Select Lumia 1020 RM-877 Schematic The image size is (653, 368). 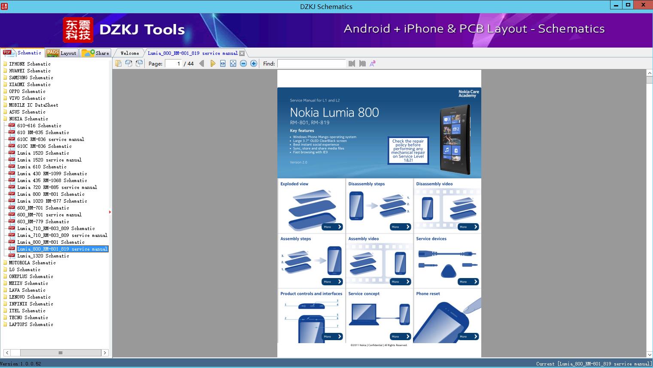pos(52,201)
